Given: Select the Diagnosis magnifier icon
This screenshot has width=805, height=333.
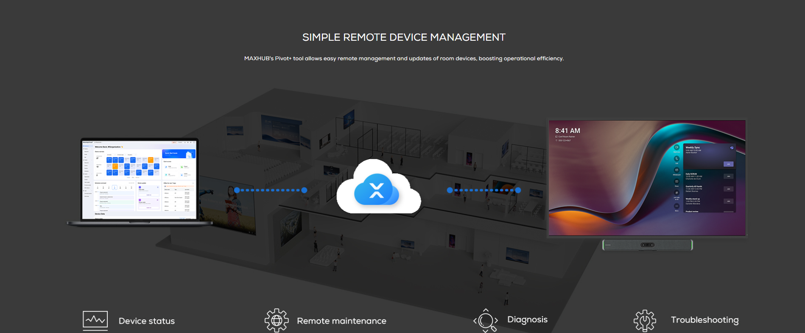Looking at the screenshot, I should (486, 320).
